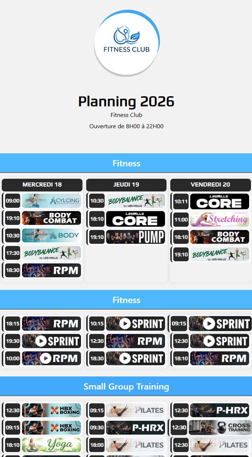Click the HBX Boxing banner at 12:30
The image size is (252, 457).
(x=51, y=410)
